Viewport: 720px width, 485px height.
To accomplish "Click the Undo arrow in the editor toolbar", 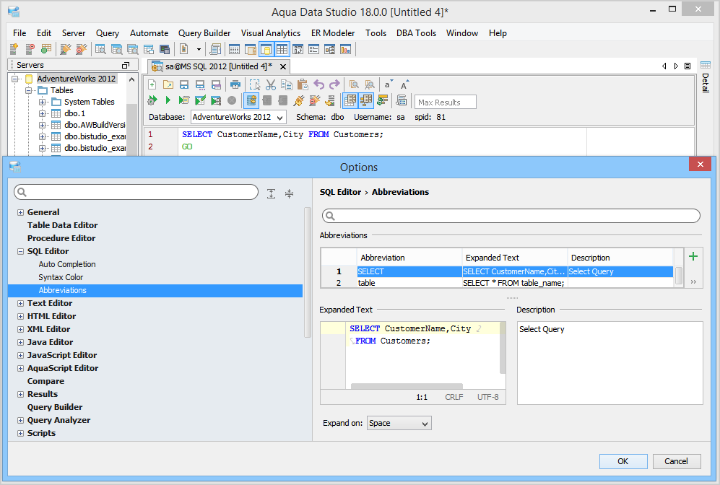I will point(318,84).
